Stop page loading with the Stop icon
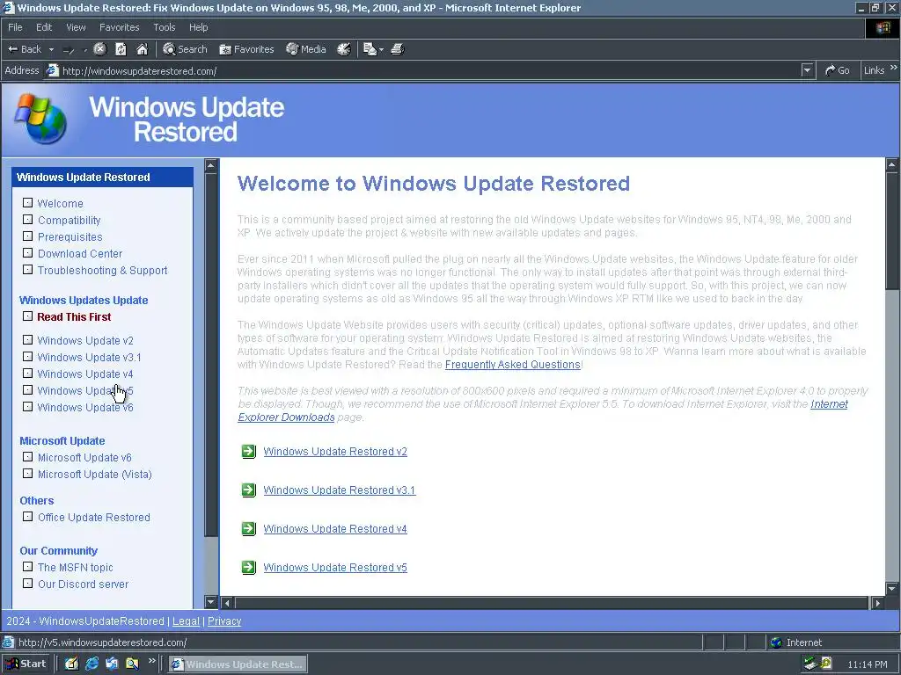The height and width of the screenshot is (675, 901). click(100, 49)
